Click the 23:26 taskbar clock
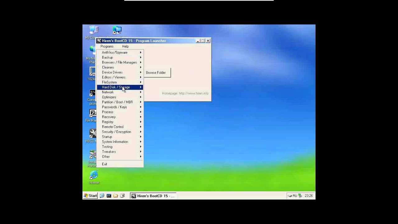The width and height of the screenshot is (398, 224). pos(309,196)
